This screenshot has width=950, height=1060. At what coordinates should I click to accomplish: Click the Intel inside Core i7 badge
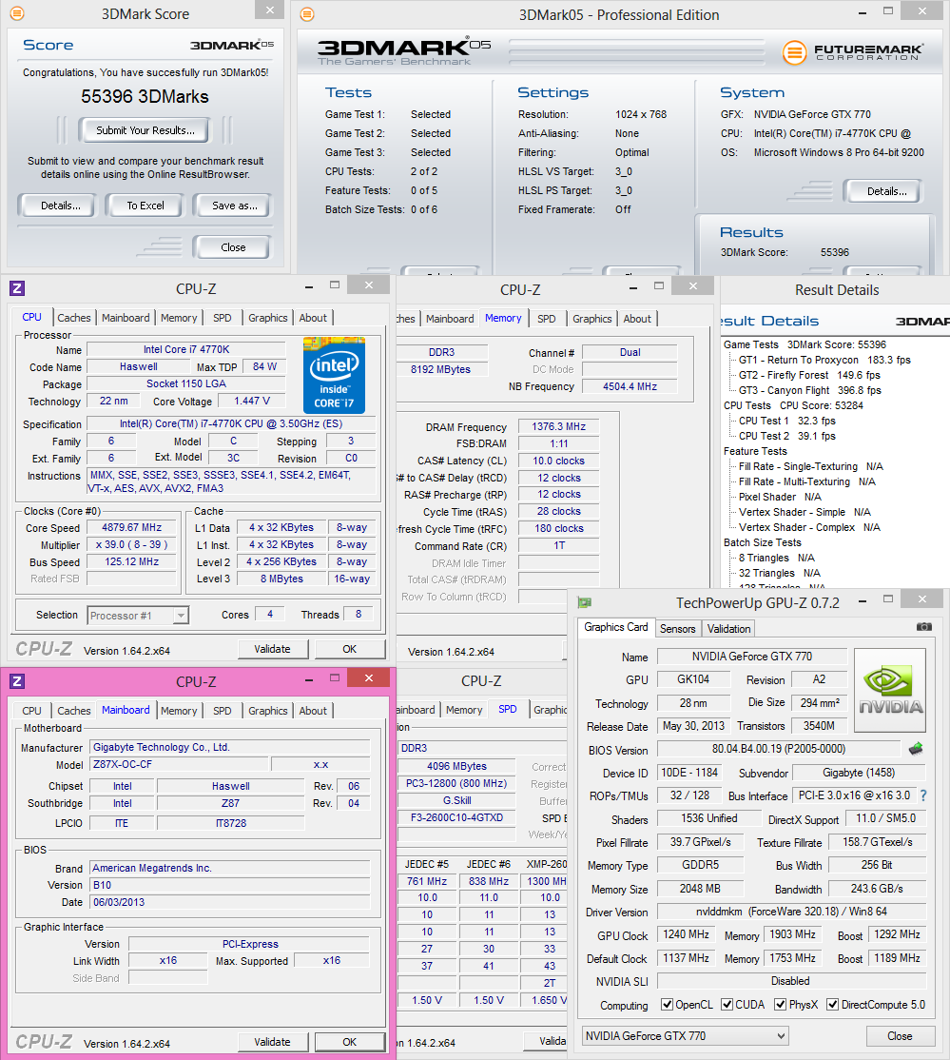point(334,375)
